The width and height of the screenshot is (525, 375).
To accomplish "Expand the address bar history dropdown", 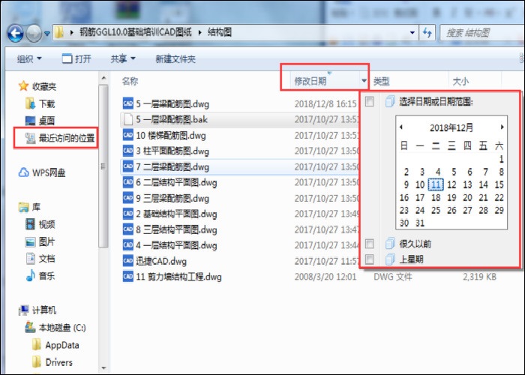I will pos(412,33).
